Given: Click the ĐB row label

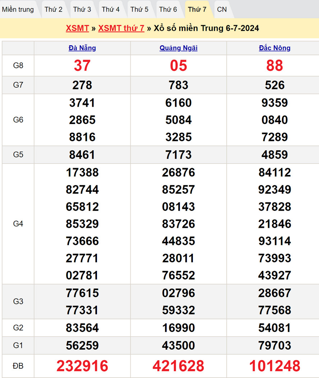Looking at the screenshot, I should pos(18,366).
